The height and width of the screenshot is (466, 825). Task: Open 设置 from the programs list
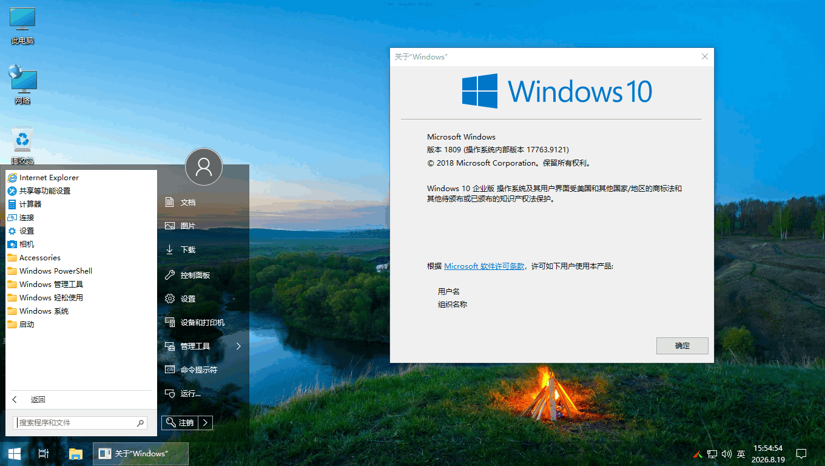tap(81, 231)
